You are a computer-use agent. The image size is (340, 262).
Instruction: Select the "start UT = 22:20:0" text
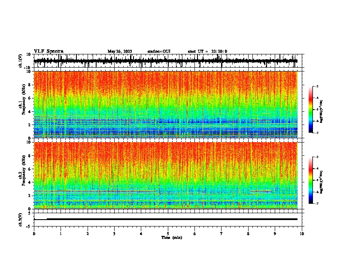[207, 51]
